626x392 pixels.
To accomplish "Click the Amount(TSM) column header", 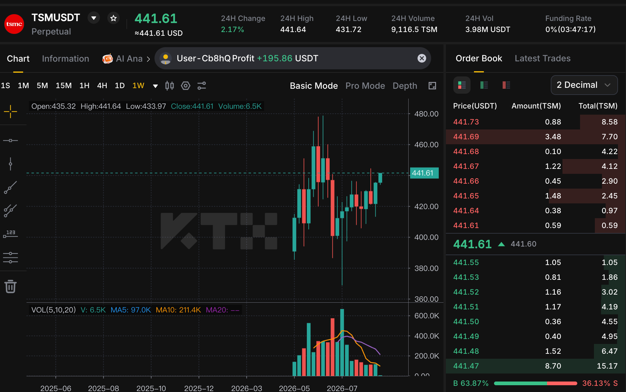I will pos(536,106).
